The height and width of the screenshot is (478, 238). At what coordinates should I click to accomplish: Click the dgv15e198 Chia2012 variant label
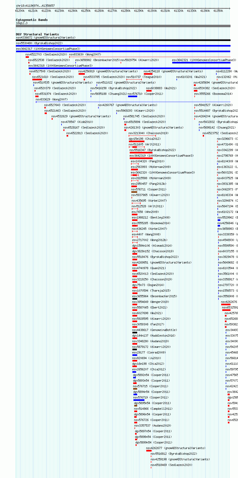coord(145,139)
